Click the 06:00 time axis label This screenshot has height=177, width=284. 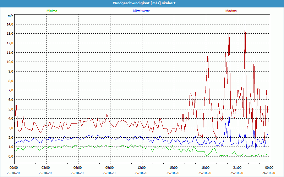[78, 168]
